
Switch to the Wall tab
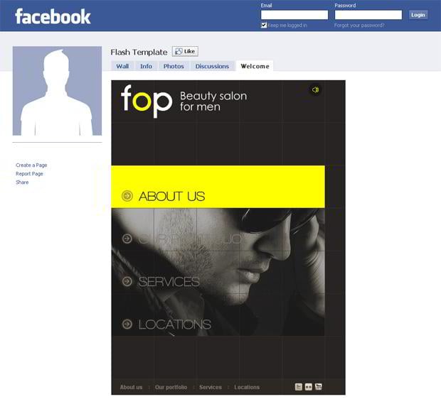[122, 66]
